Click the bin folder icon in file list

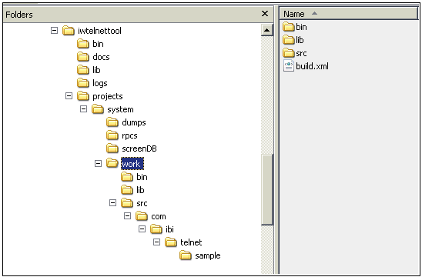click(289, 27)
